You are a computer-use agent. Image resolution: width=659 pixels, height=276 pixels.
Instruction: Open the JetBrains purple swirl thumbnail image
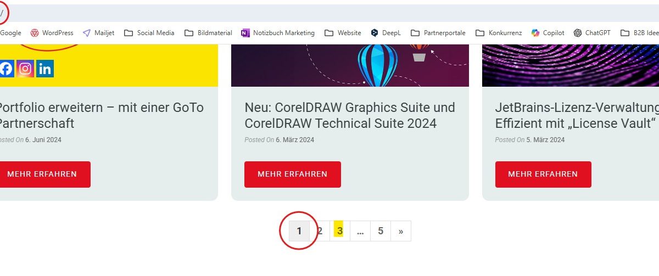click(571, 65)
